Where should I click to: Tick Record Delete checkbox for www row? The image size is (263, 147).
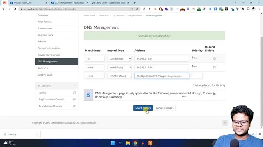(214, 67)
